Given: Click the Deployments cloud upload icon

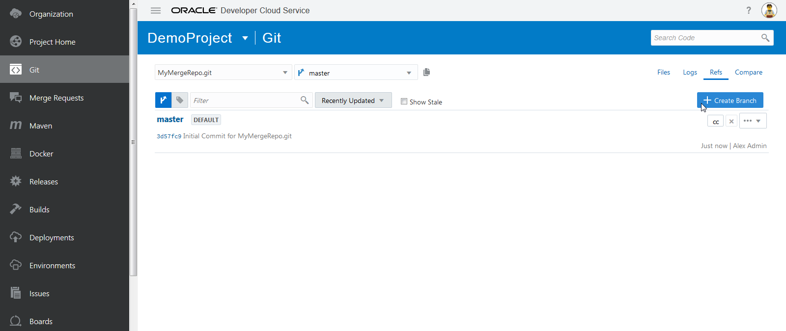Looking at the screenshot, I should pyautogui.click(x=16, y=237).
